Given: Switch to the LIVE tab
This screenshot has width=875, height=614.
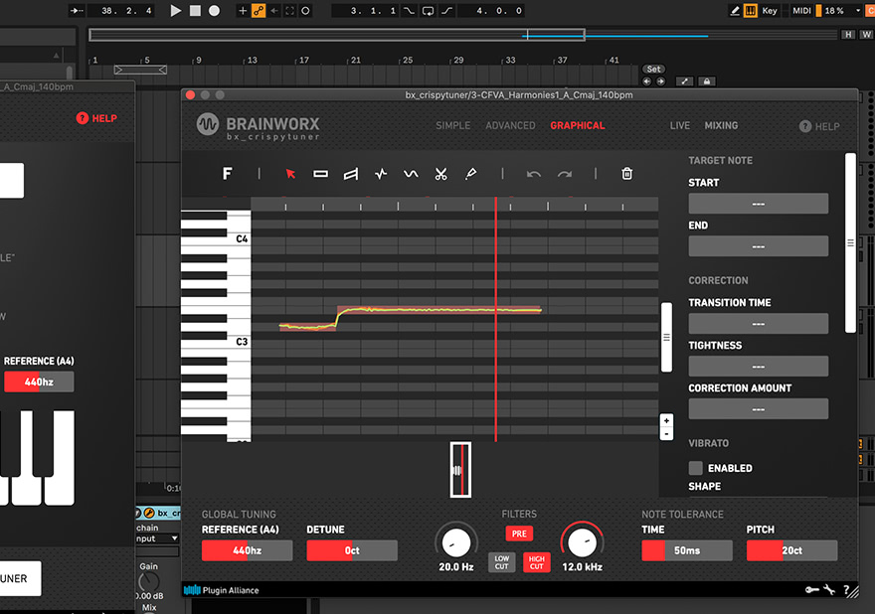Looking at the screenshot, I should point(680,125).
